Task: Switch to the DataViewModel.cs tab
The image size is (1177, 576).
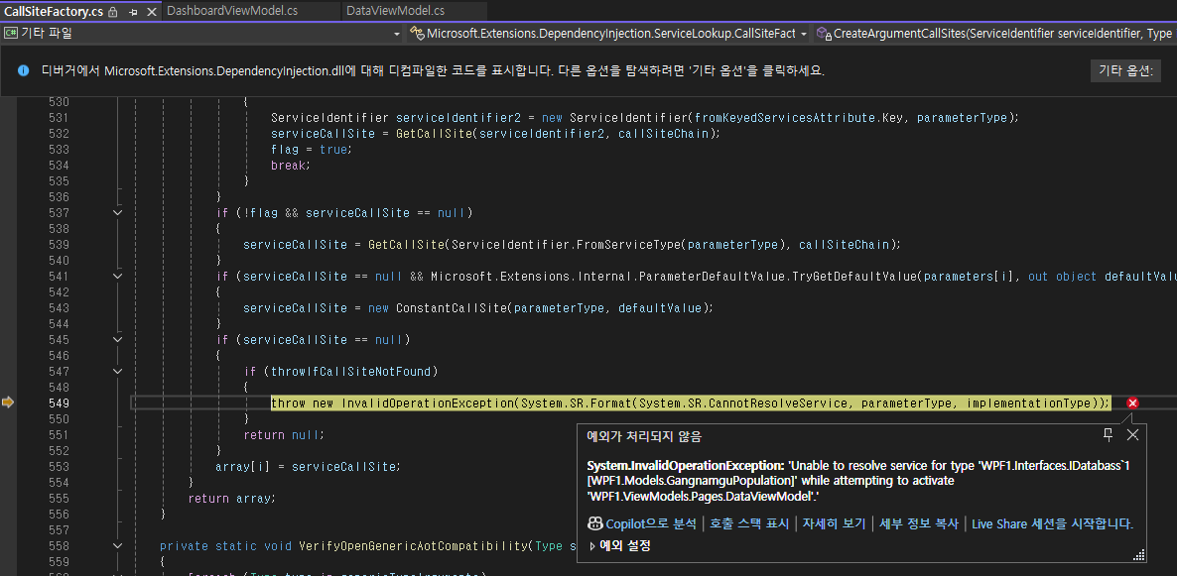Action: tap(394, 11)
